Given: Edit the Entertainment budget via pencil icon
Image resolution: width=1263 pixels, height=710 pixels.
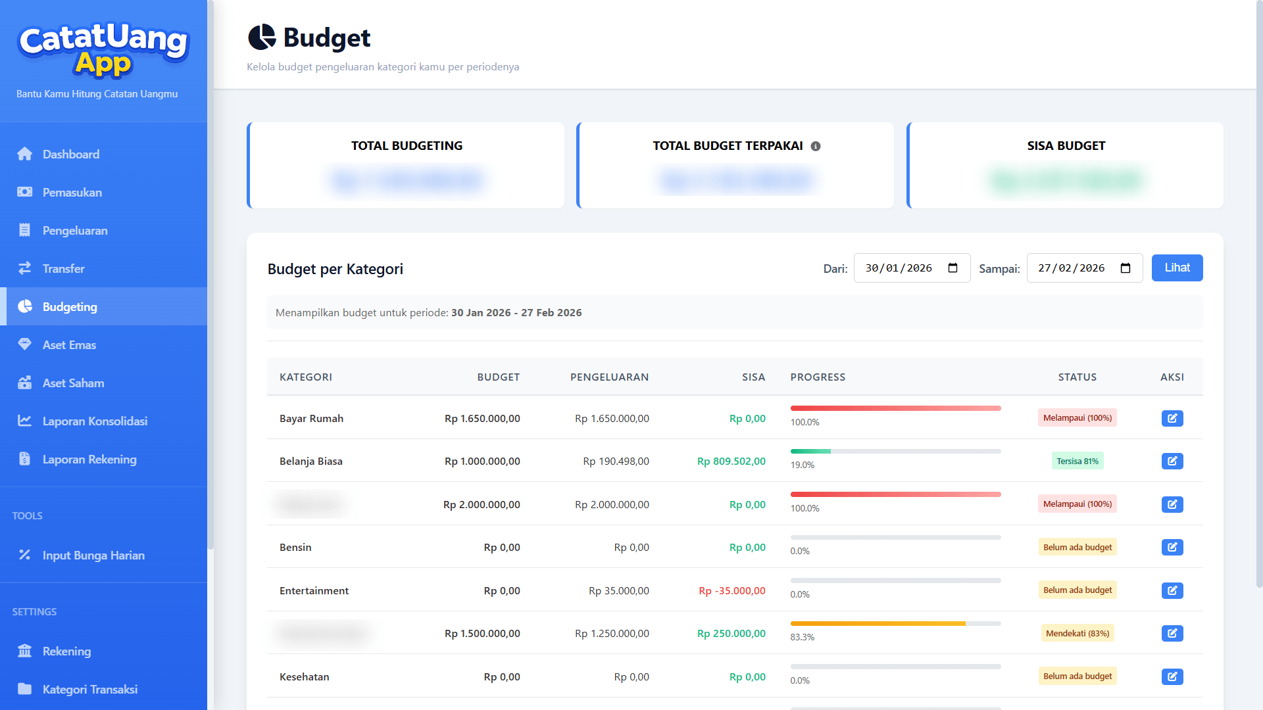Looking at the screenshot, I should [x=1172, y=590].
